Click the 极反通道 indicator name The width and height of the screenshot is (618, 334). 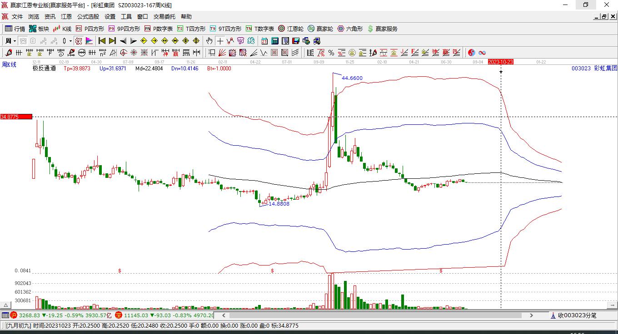[44, 69]
